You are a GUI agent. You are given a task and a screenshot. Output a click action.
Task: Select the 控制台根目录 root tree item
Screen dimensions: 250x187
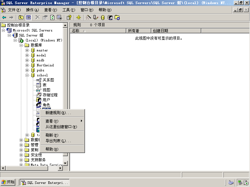(18, 25)
